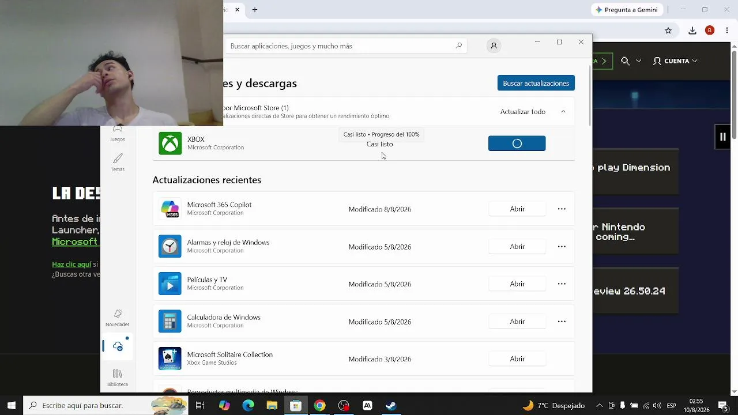The width and height of the screenshot is (738, 415).
Task: Open Novedades in the Store sidebar
Action: (118, 318)
